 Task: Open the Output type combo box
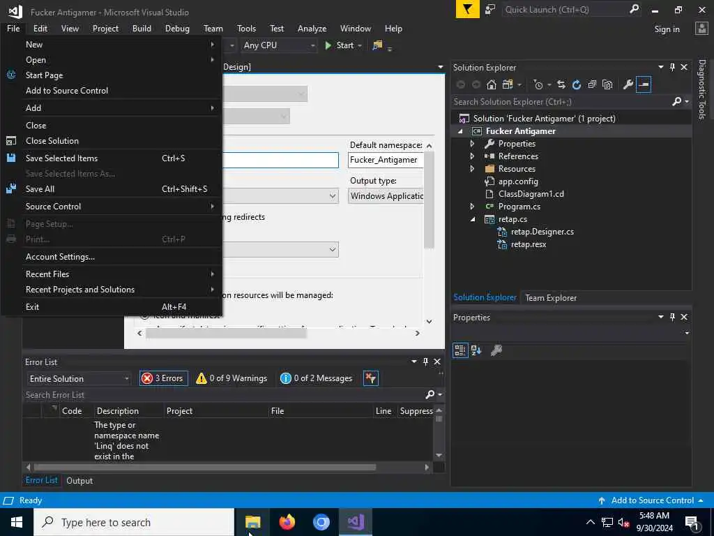tap(386, 196)
